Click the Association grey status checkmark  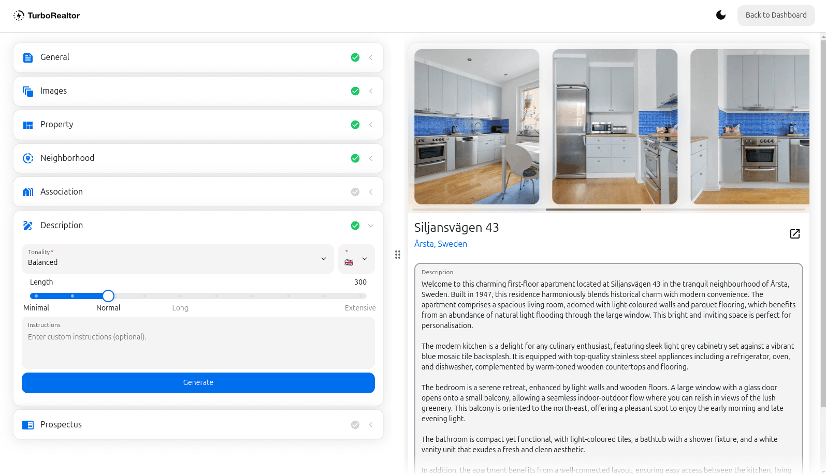(355, 192)
